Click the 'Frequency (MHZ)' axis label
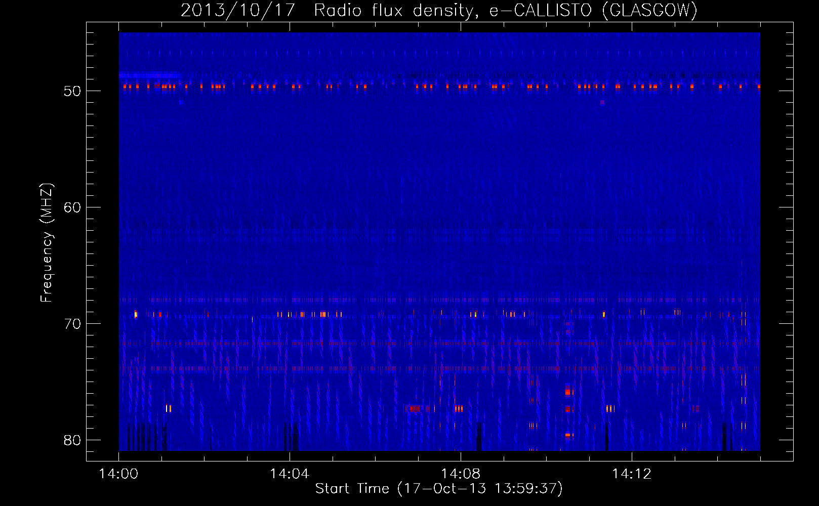This screenshot has width=819, height=506. 46,243
